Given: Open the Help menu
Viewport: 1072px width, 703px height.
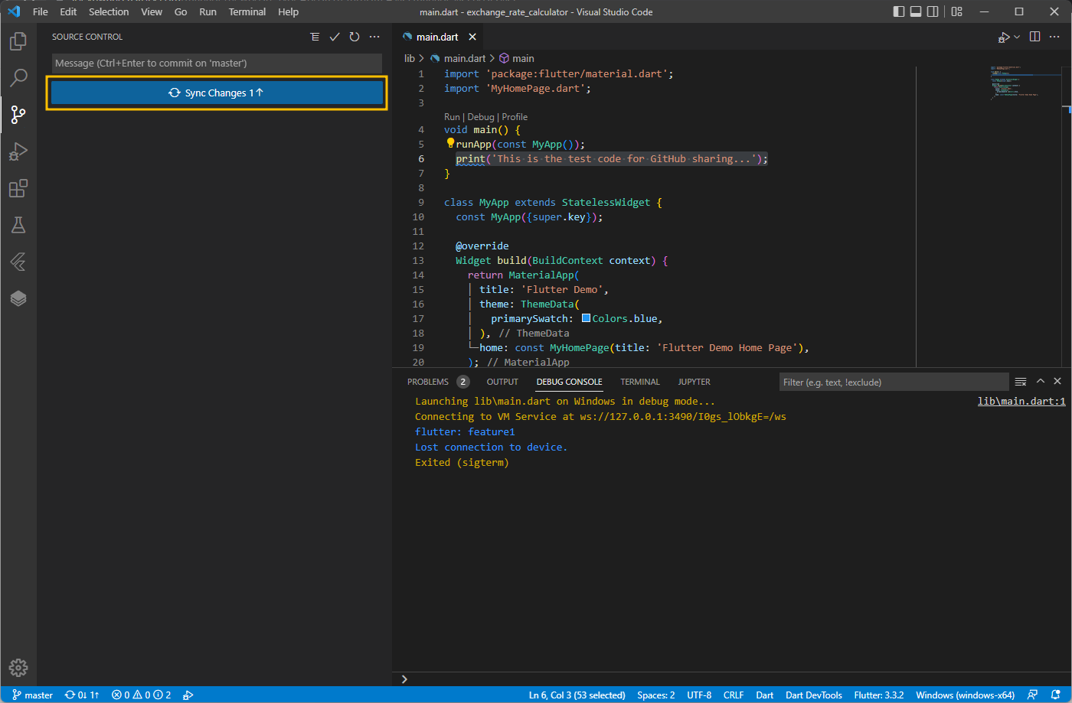Looking at the screenshot, I should 289,11.
